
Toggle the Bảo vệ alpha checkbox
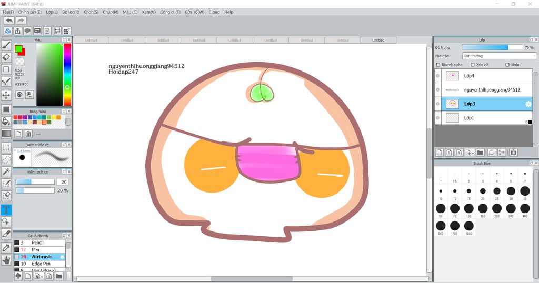pos(438,65)
